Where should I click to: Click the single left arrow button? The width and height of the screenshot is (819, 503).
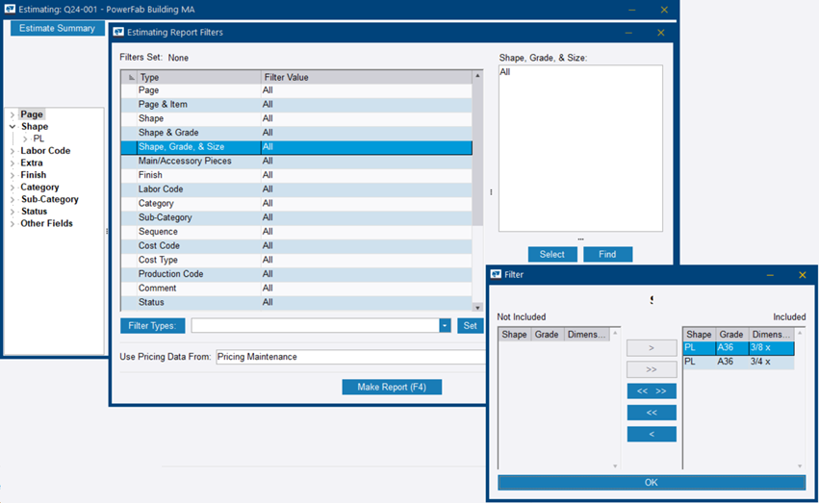651,434
